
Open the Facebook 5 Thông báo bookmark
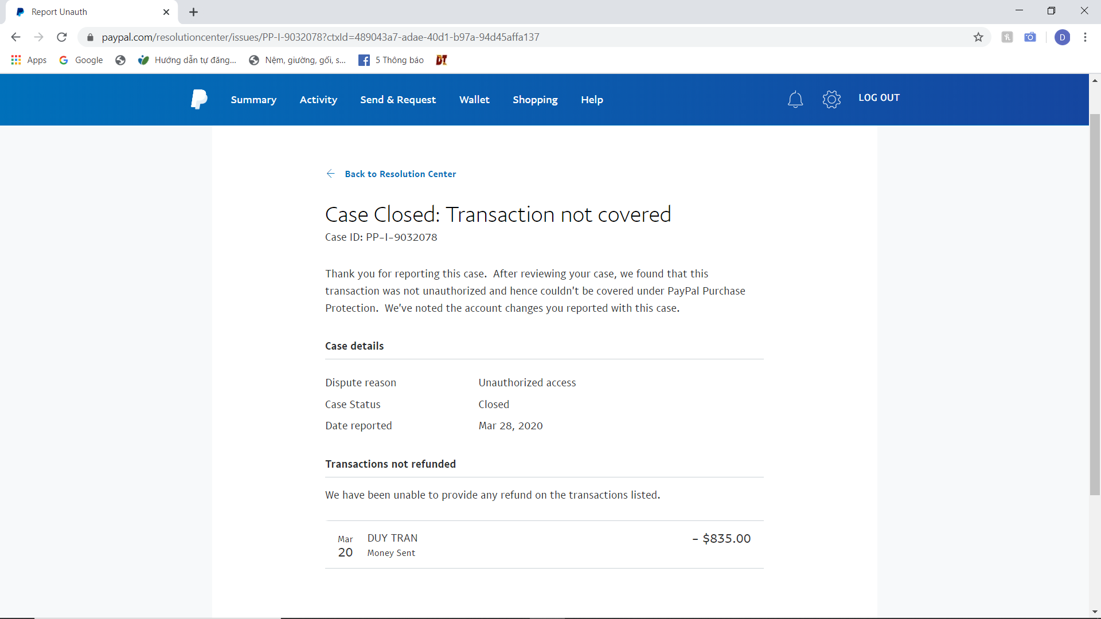[x=391, y=60]
